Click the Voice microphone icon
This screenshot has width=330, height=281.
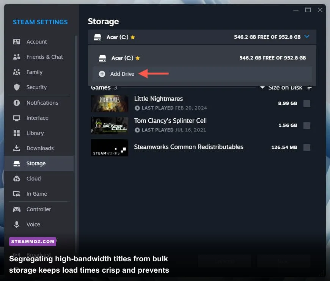pyautogui.click(x=17, y=224)
